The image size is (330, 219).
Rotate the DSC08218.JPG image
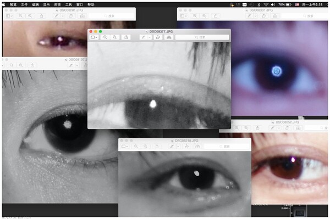(x=186, y=147)
